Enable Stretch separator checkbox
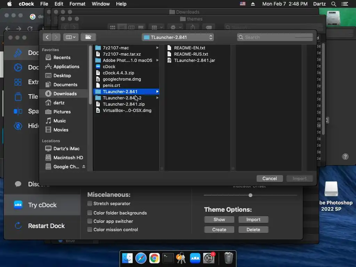The height and width of the screenshot is (267, 356). [x=90, y=203]
